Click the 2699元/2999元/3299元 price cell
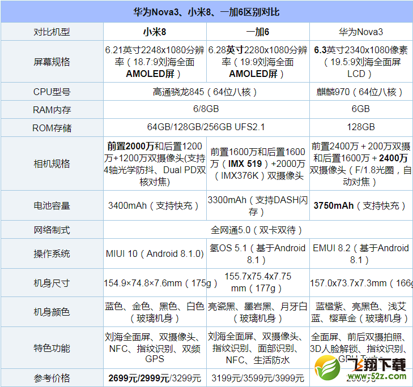Screen dimensions: 413x387 click(155, 378)
